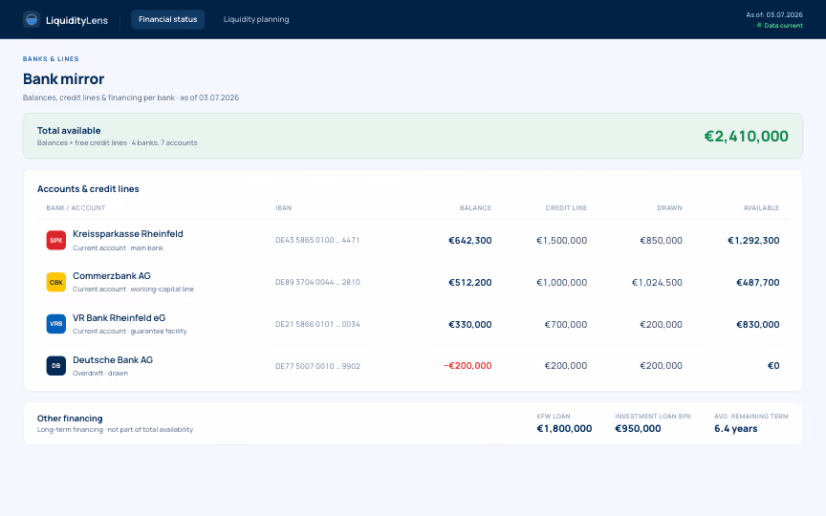The height and width of the screenshot is (516, 826).
Task: Click the €850,000 drawn amount
Action: coord(662,241)
